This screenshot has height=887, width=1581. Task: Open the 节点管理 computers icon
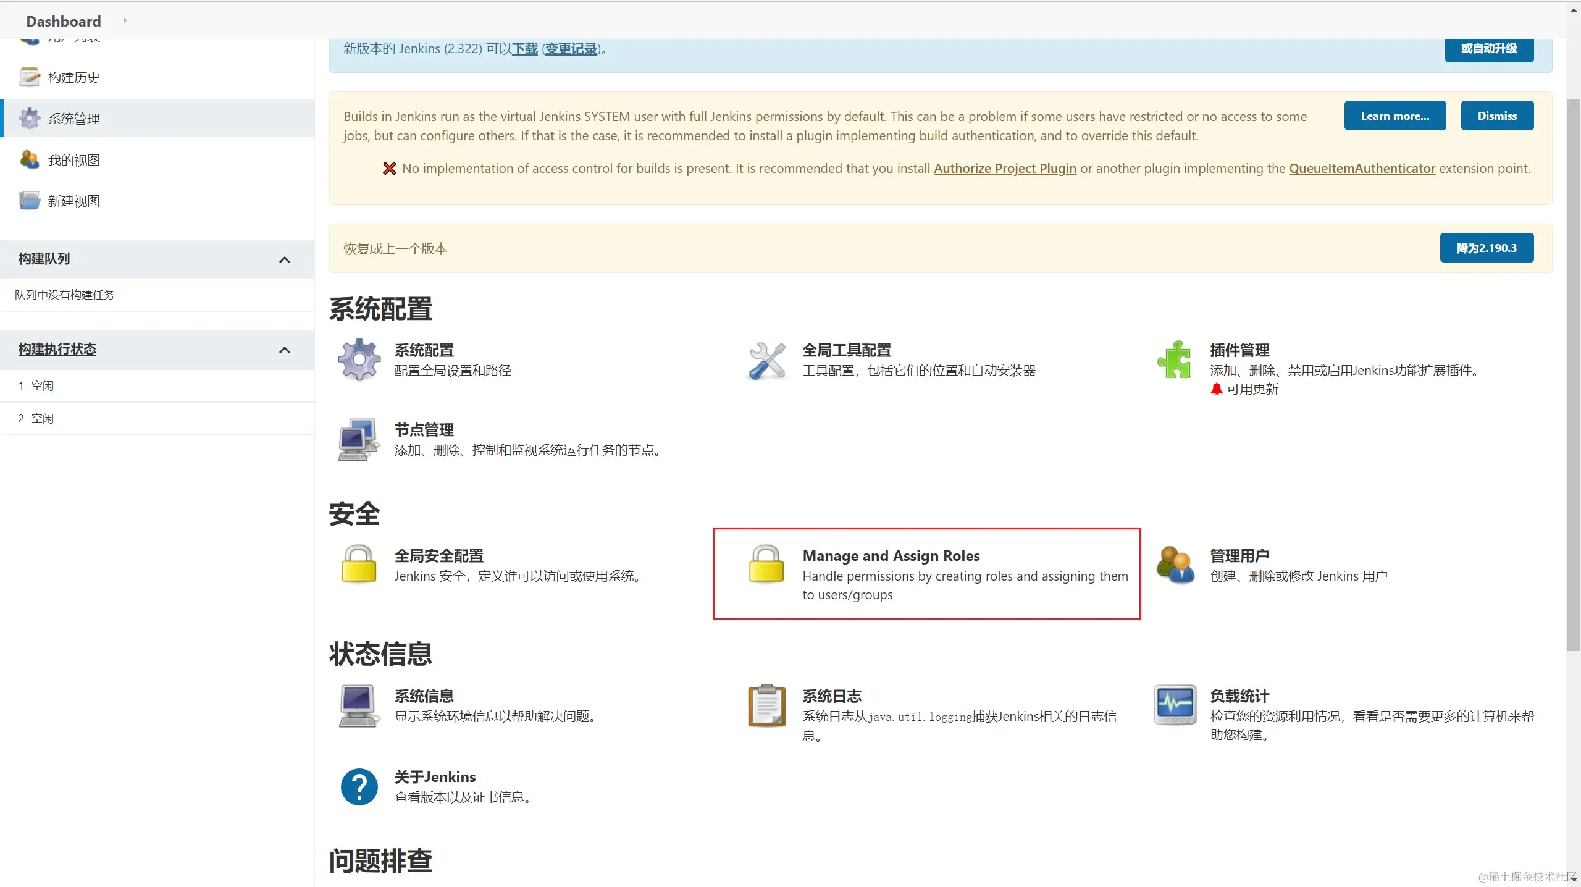(359, 439)
